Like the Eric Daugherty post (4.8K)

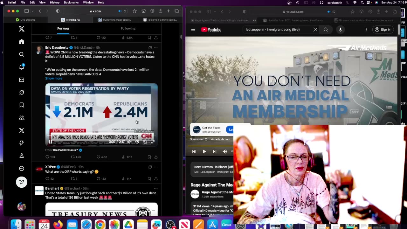tap(102, 157)
